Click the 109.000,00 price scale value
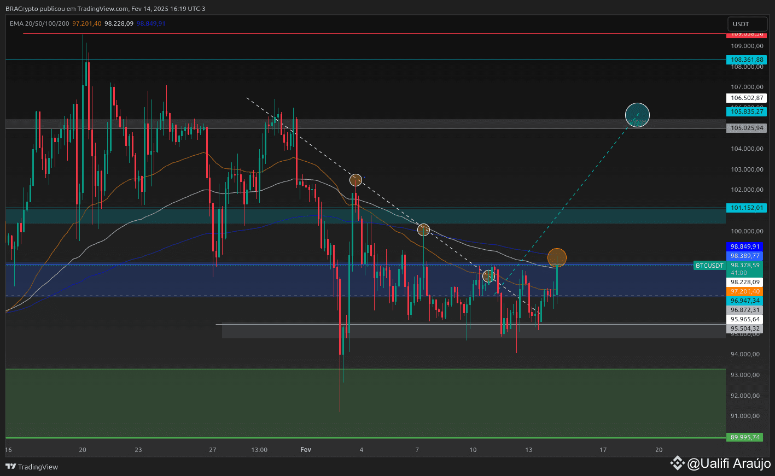The image size is (775, 476). coord(747,46)
